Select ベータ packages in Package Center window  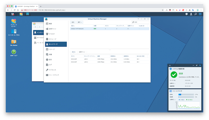pos(38,43)
